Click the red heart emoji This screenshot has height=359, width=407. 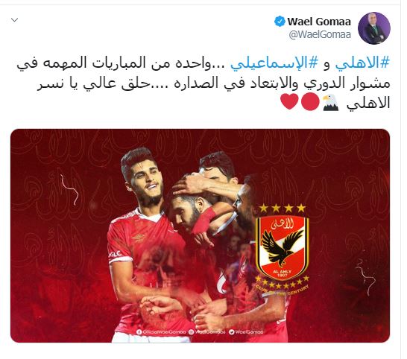coord(290,103)
